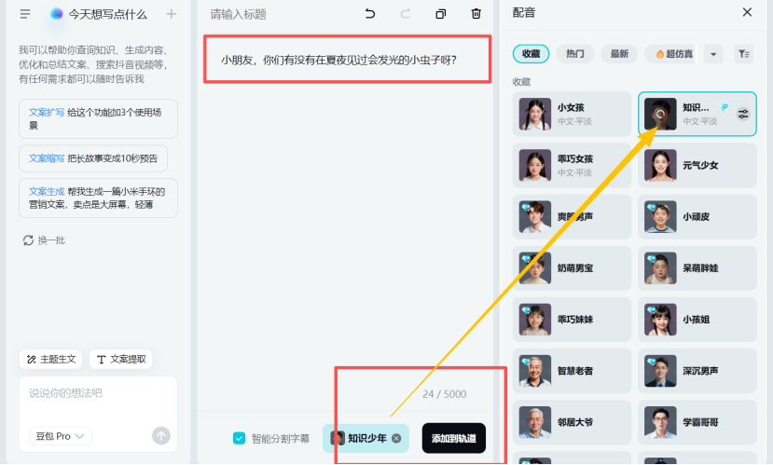This screenshot has width=773, height=465.
Task: Click the 文案提取 button
Action: 121,359
